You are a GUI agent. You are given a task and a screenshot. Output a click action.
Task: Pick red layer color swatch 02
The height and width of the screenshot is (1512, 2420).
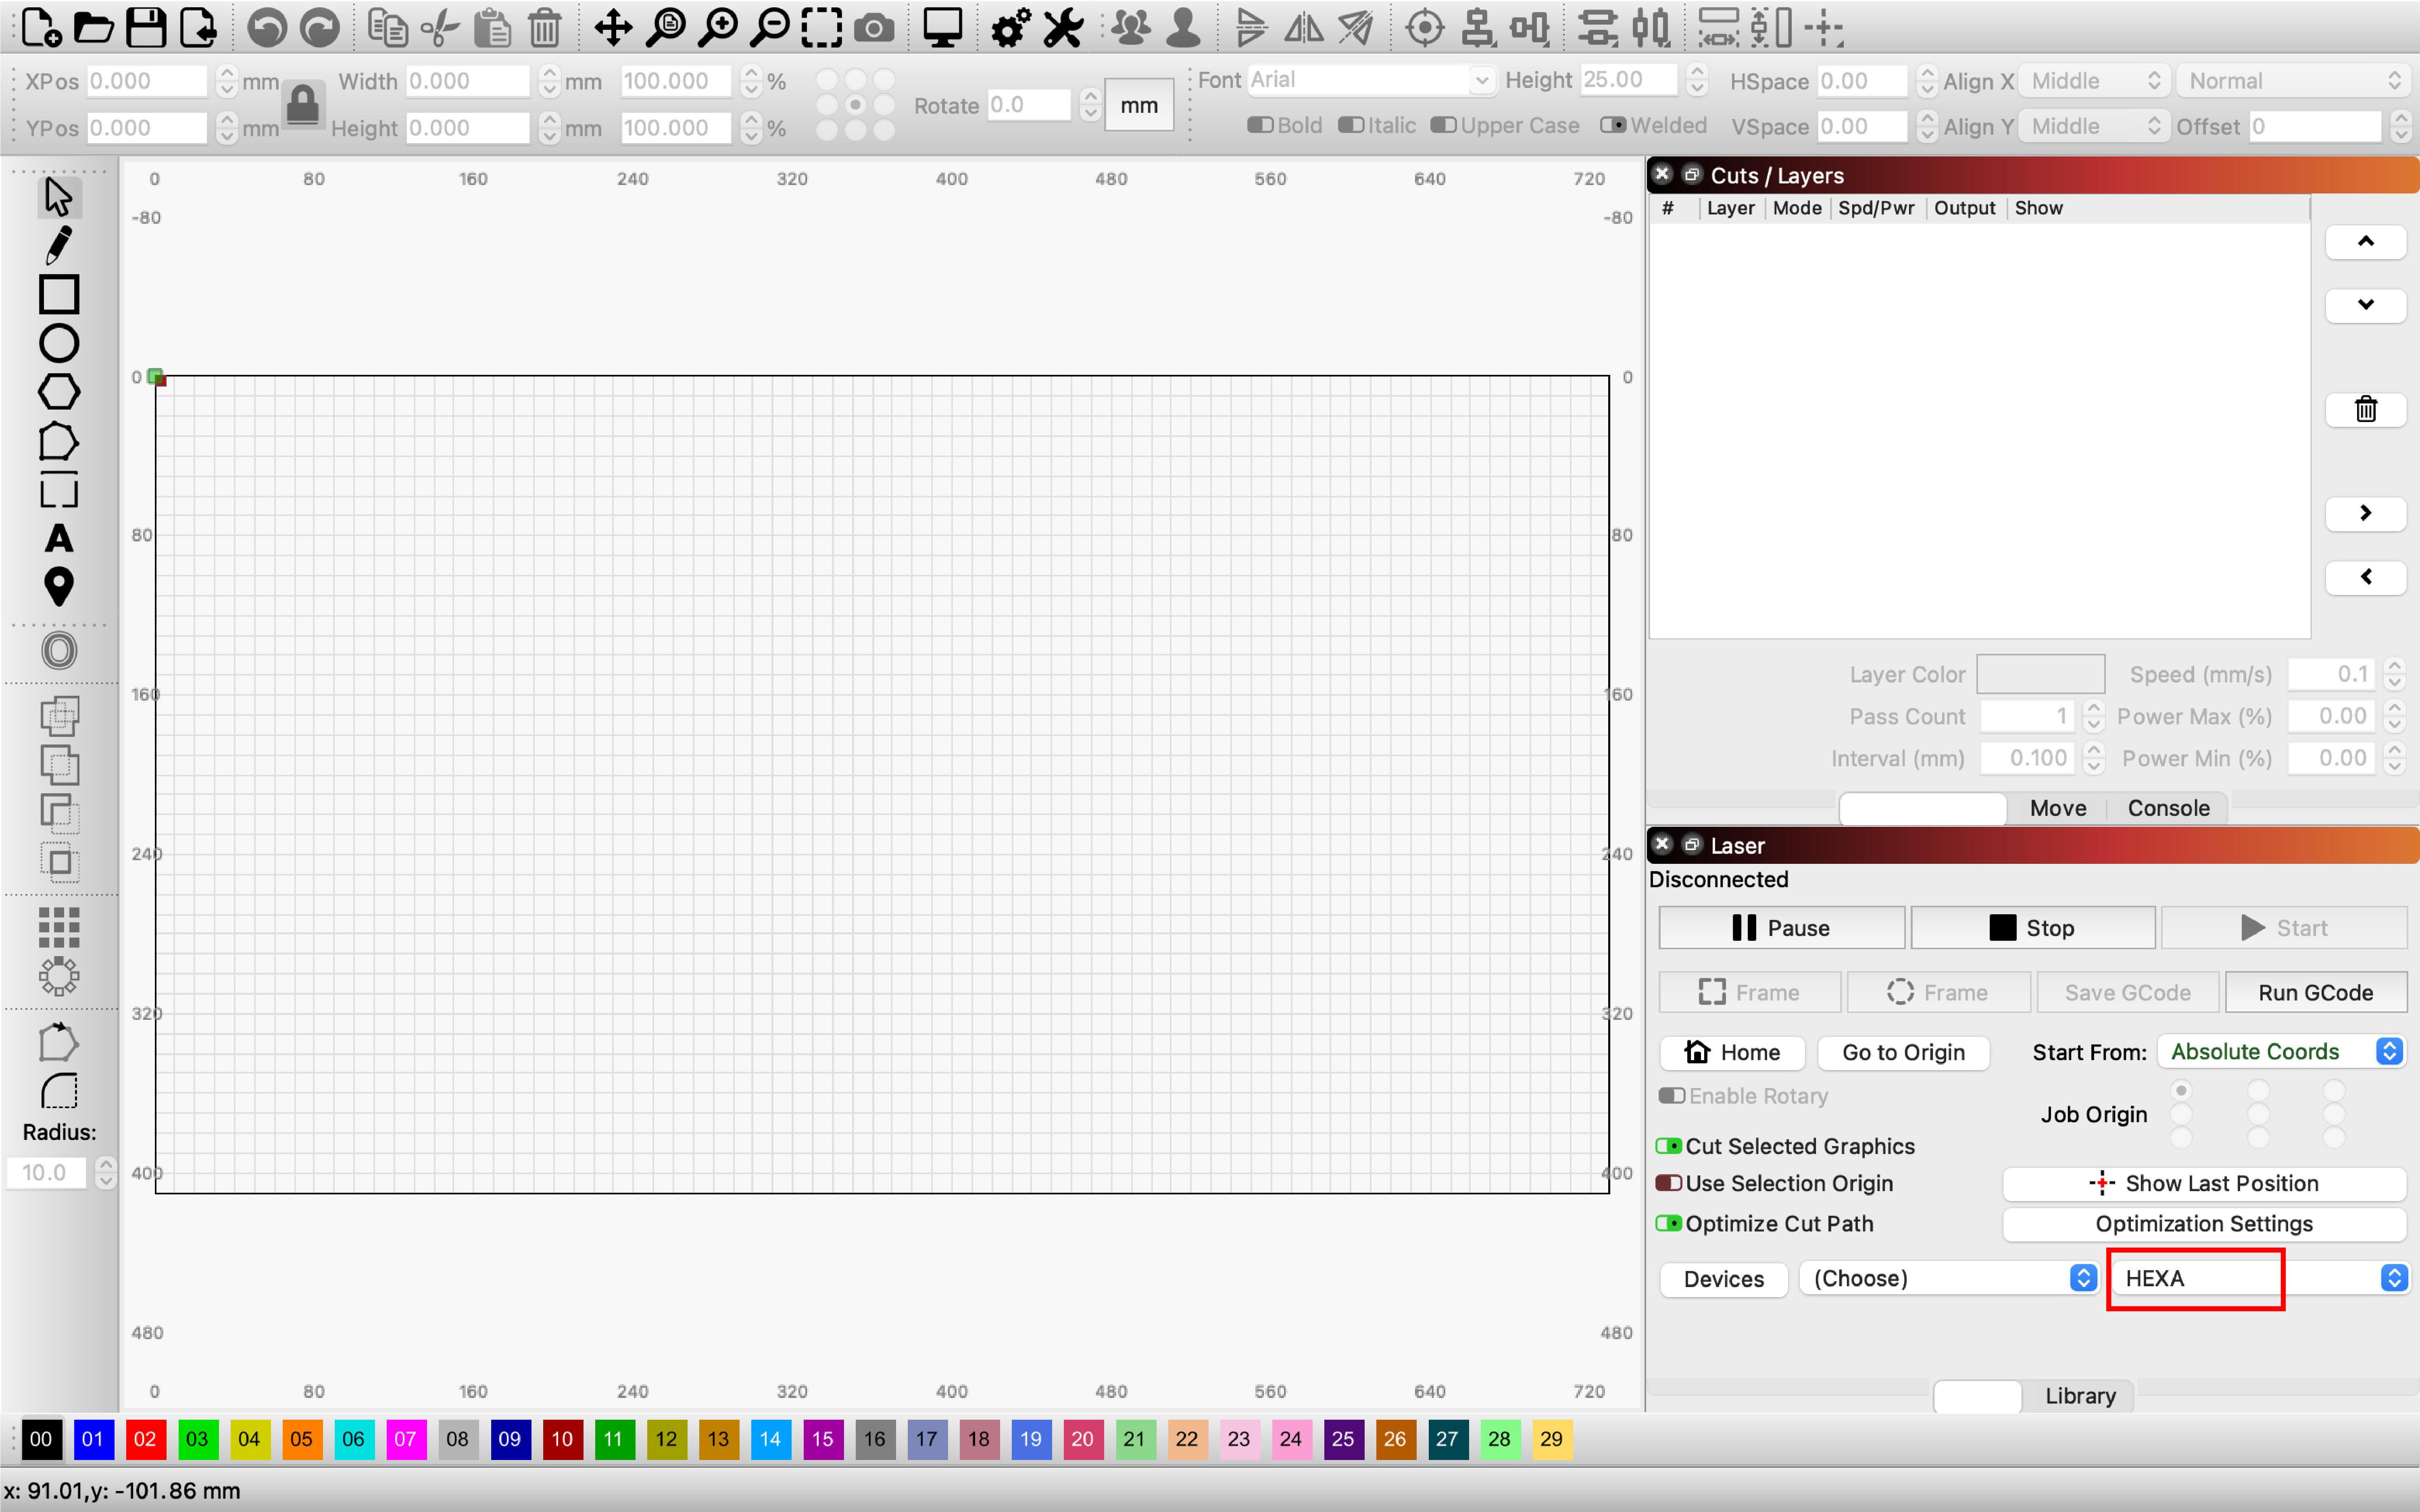[x=145, y=1439]
